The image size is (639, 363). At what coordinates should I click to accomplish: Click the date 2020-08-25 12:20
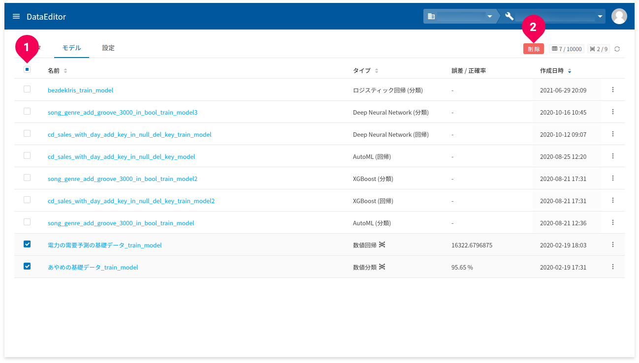(x=563, y=156)
